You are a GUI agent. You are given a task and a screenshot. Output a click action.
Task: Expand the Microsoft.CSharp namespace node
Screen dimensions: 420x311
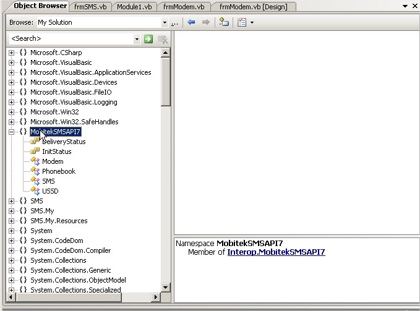click(x=11, y=53)
